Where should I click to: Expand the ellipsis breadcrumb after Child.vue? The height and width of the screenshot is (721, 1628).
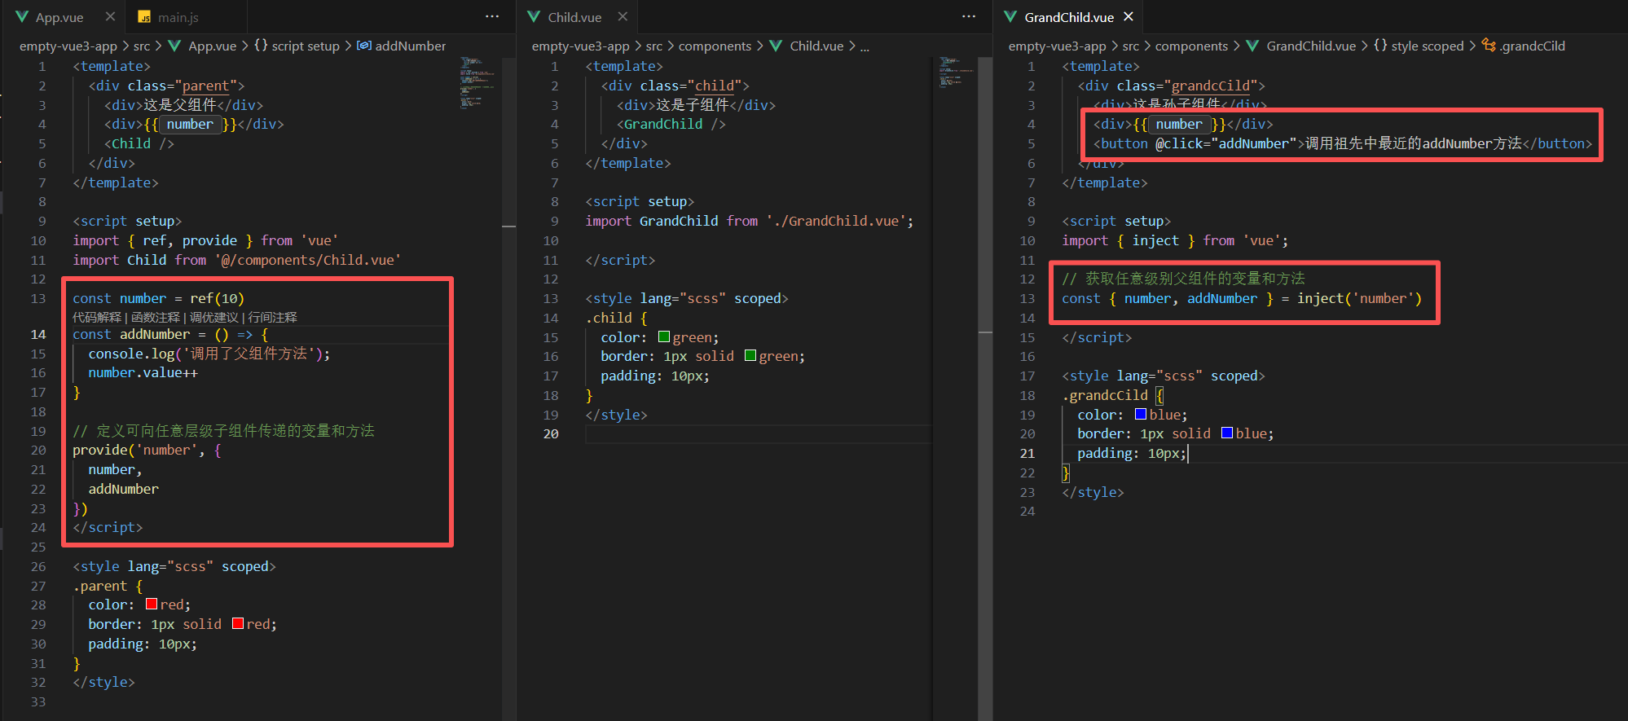(865, 46)
